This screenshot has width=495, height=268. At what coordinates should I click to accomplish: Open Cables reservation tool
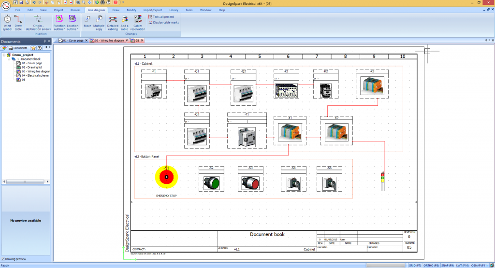[x=138, y=22]
